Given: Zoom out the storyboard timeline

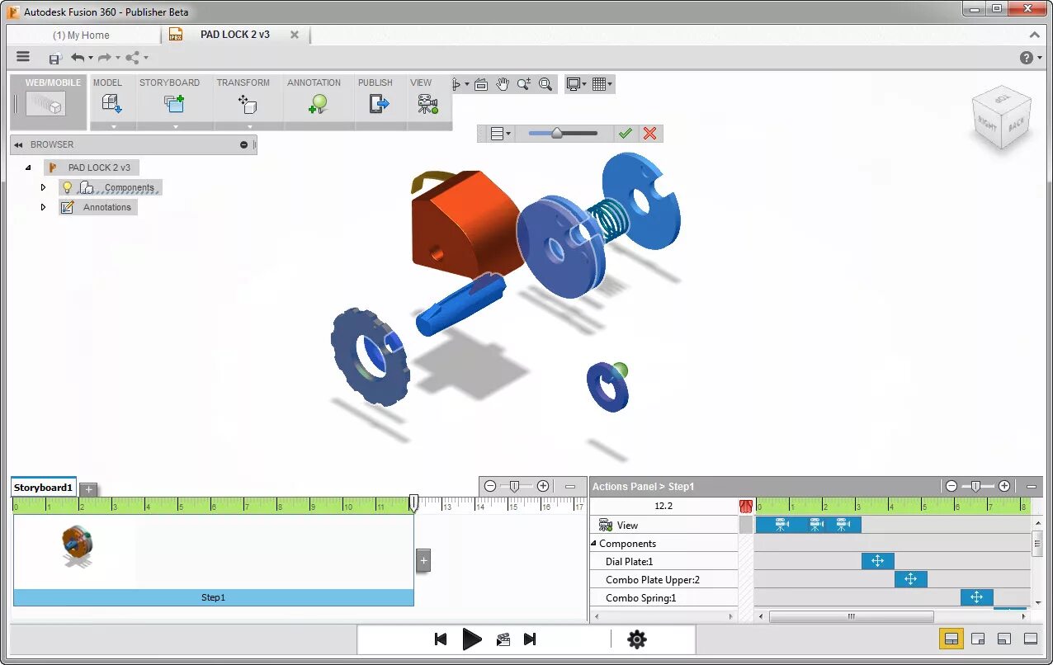Looking at the screenshot, I should [490, 487].
